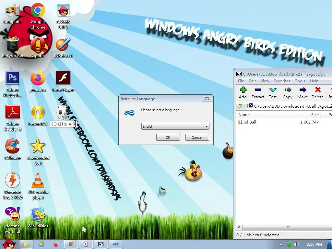Open the PowerISO desktop icon
The image size is (332, 249).
click(x=38, y=115)
